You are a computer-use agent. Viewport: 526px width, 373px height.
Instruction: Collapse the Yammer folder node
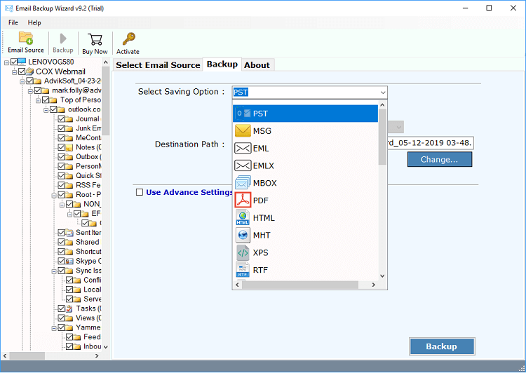pos(54,328)
